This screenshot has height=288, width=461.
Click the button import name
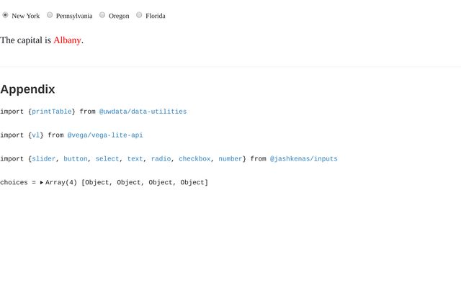pos(76,159)
